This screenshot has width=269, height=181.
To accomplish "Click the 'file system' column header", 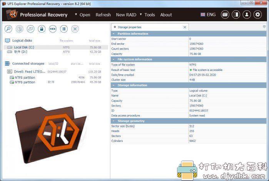I will [x=66, y=41].
